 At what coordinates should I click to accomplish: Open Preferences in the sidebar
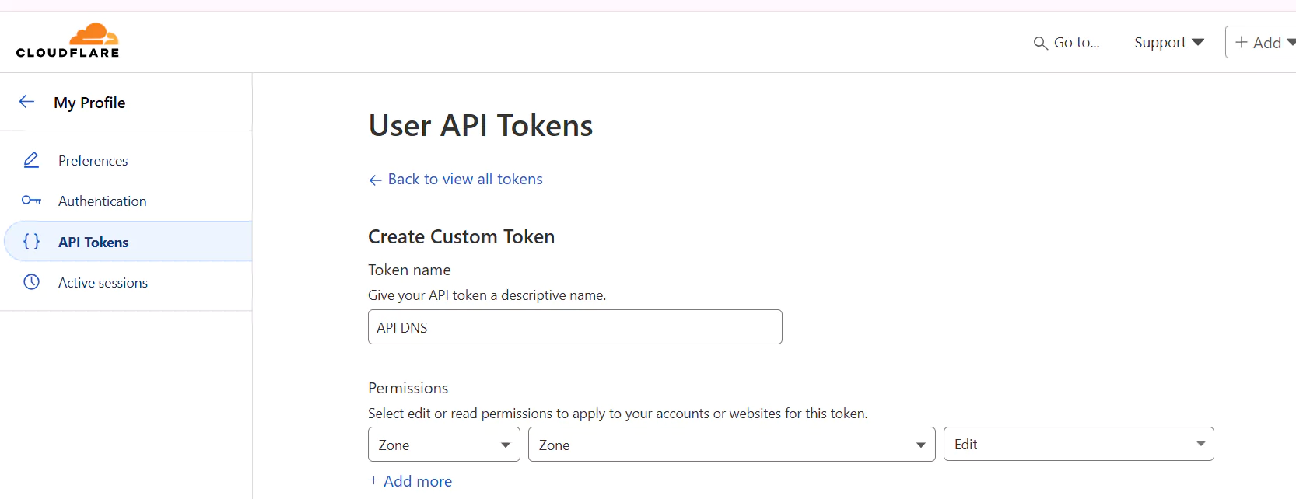coord(93,161)
